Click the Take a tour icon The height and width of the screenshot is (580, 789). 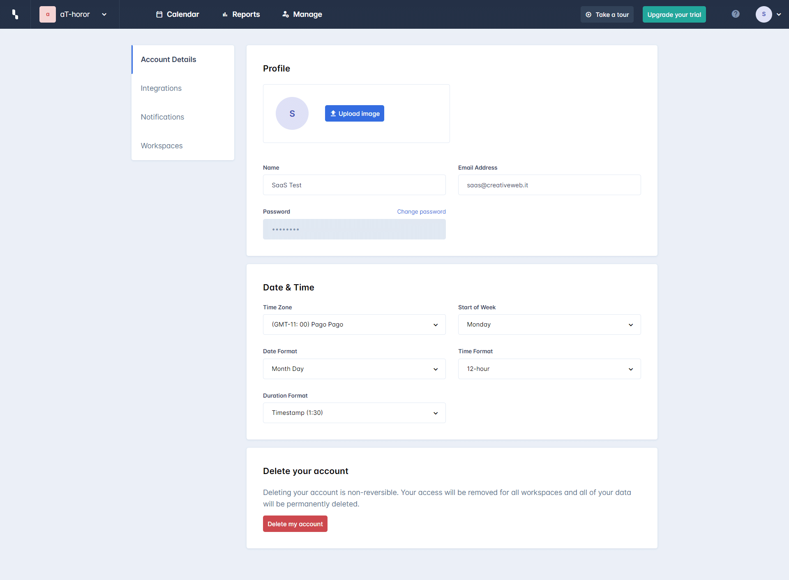coord(589,14)
